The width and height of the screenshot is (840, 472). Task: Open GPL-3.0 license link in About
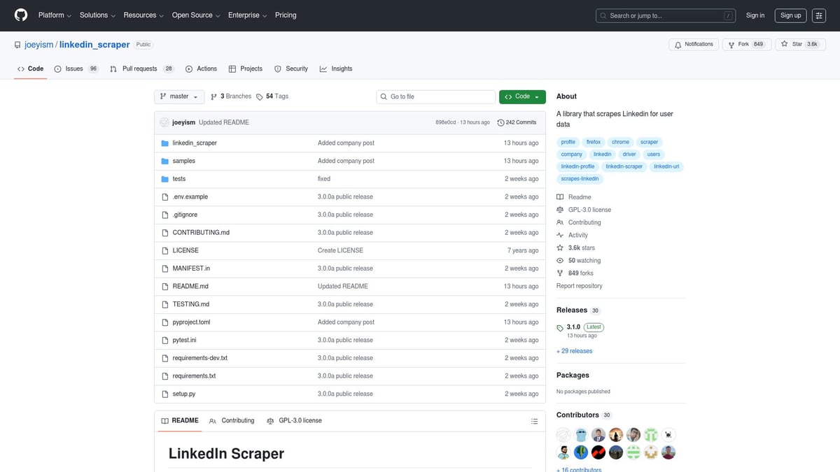pyautogui.click(x=584, y=210)
